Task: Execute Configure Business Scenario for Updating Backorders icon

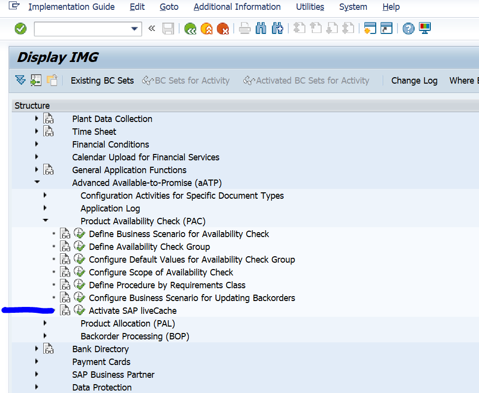Action: [x=80, y=298]
